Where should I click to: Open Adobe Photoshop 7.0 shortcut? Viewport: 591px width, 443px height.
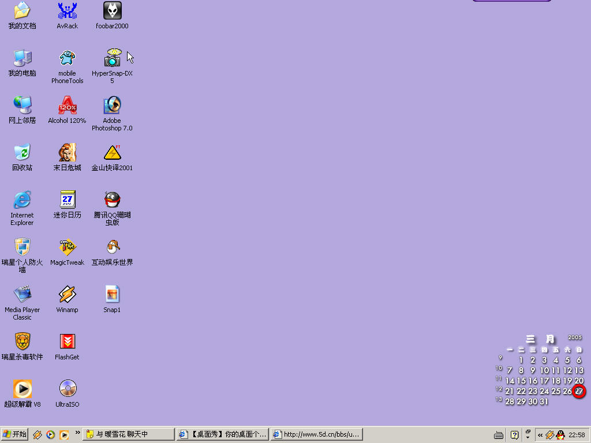[x=113, y=105]
